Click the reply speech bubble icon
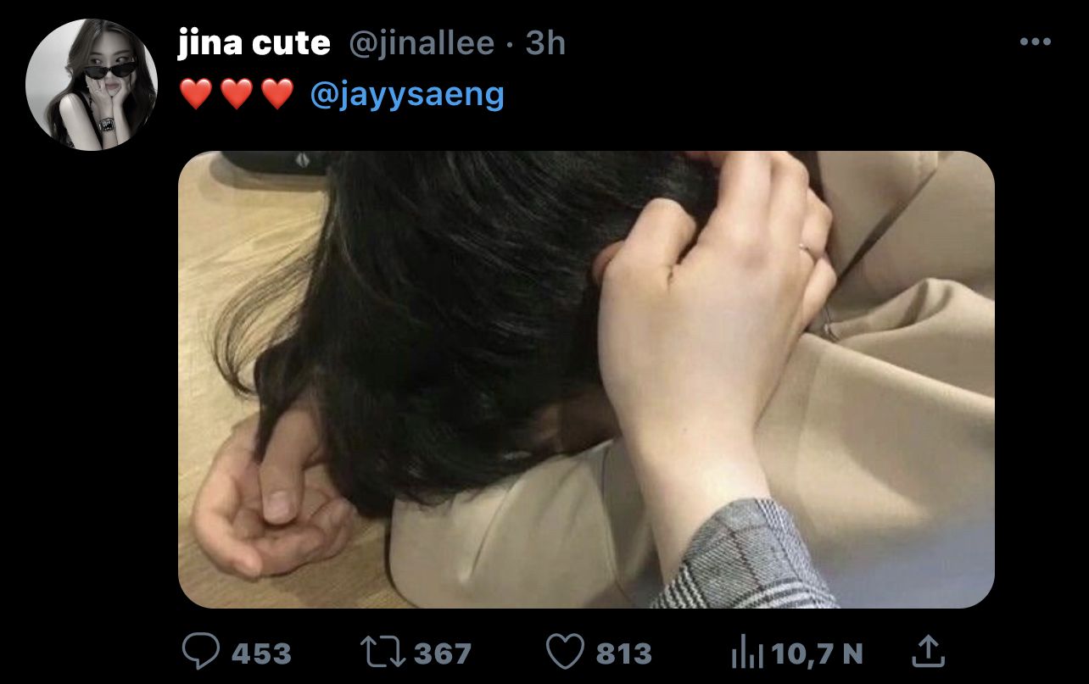 click(202, 652)
